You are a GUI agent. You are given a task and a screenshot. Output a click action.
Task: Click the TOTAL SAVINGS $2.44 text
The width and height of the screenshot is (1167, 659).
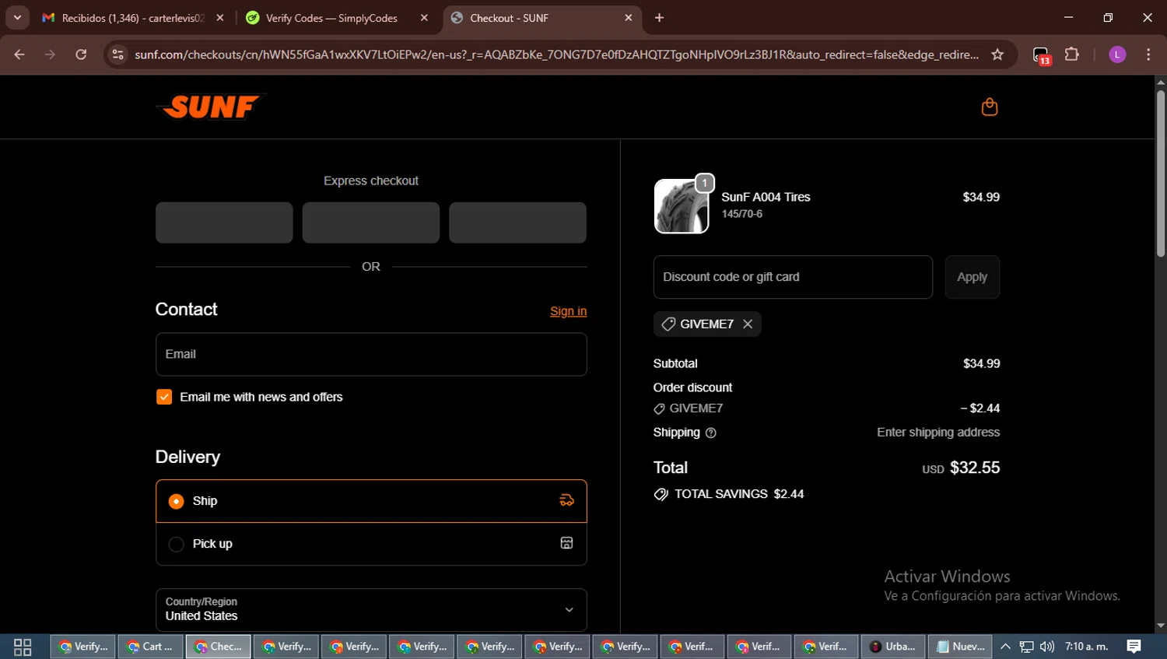click(x=739, y=494)
